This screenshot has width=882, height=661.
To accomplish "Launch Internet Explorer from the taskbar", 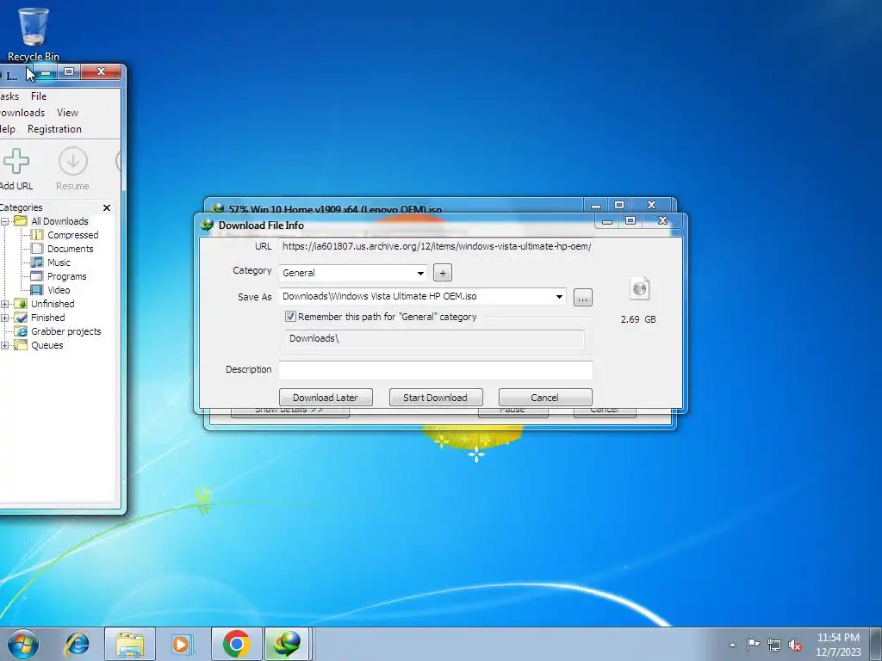I will coord(77,644).
